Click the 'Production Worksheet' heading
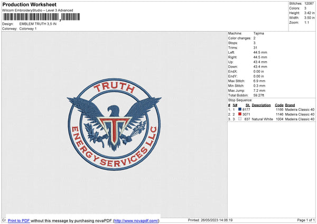Viewport: 317px width, 224px height. (29, 4)
